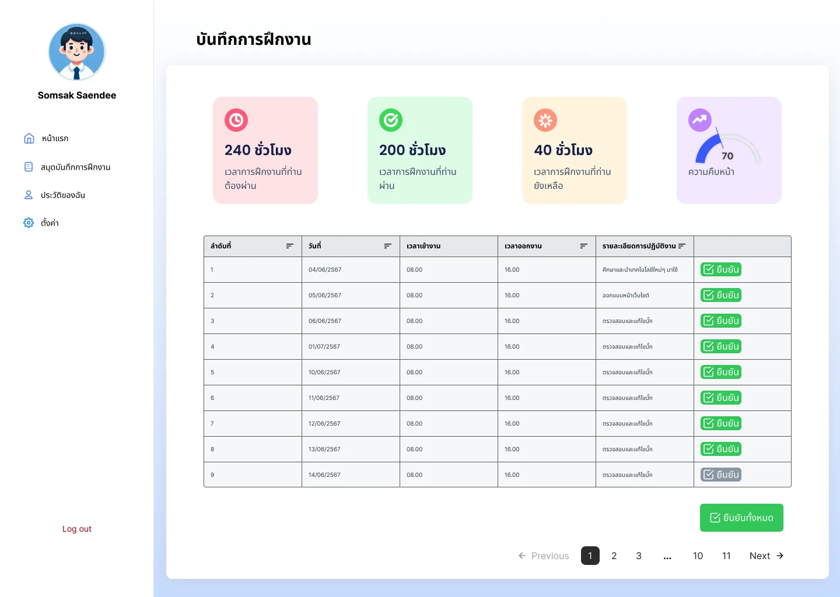Click the green check icon on the 200 ชั่วโมง card
The image size is (840, 597).
(x=391, y=120)
